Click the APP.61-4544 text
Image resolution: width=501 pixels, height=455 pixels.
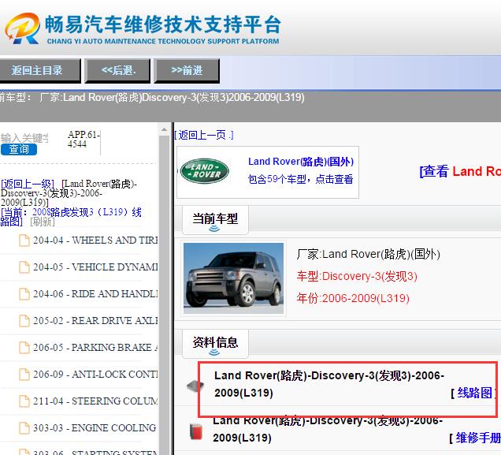[83, 140]
